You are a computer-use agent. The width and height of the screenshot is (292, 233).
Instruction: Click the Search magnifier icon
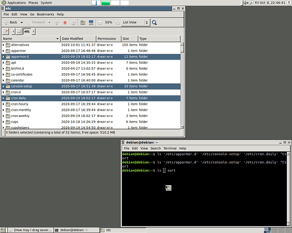click(x=154, y=22)
